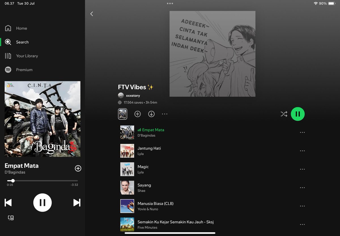Click the Five Minutes track artwork

127,224
